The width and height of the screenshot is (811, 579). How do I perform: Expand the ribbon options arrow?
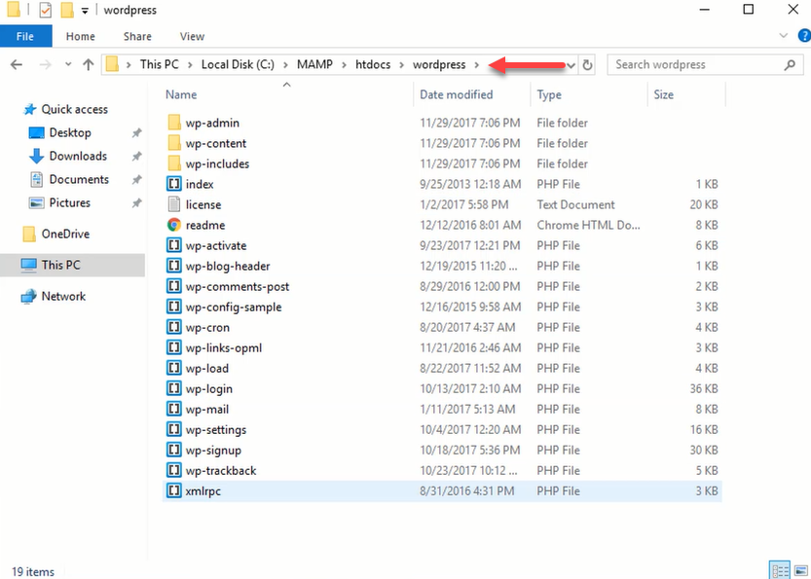[x=784, y=35]
